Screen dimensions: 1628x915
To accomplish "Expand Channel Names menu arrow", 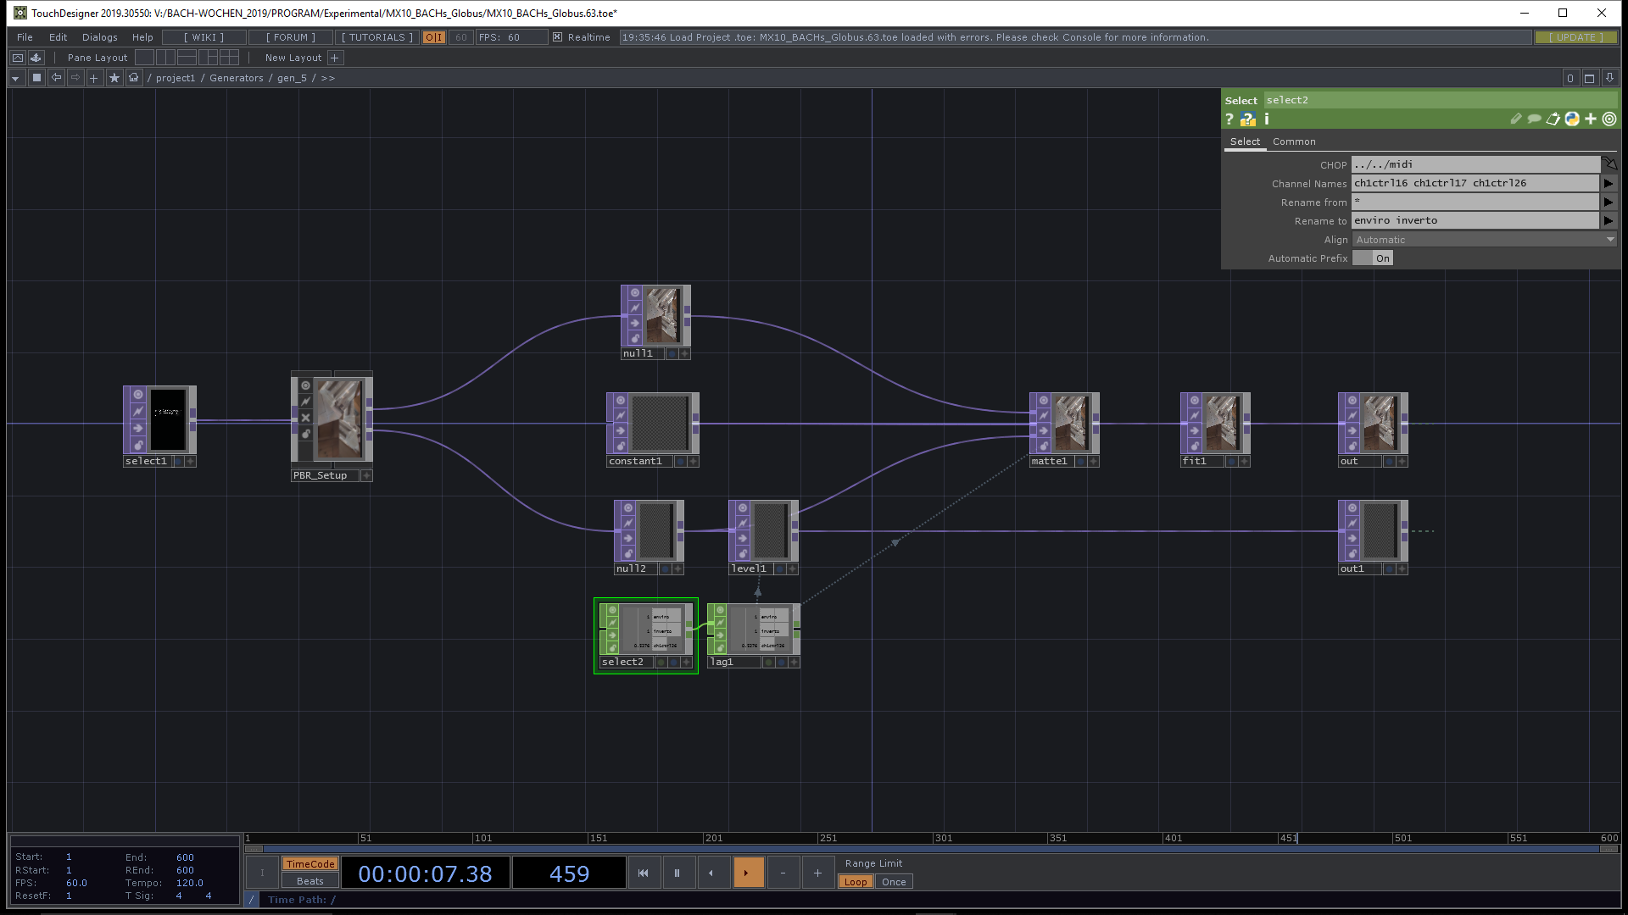I will click(x=1608, y=183).
